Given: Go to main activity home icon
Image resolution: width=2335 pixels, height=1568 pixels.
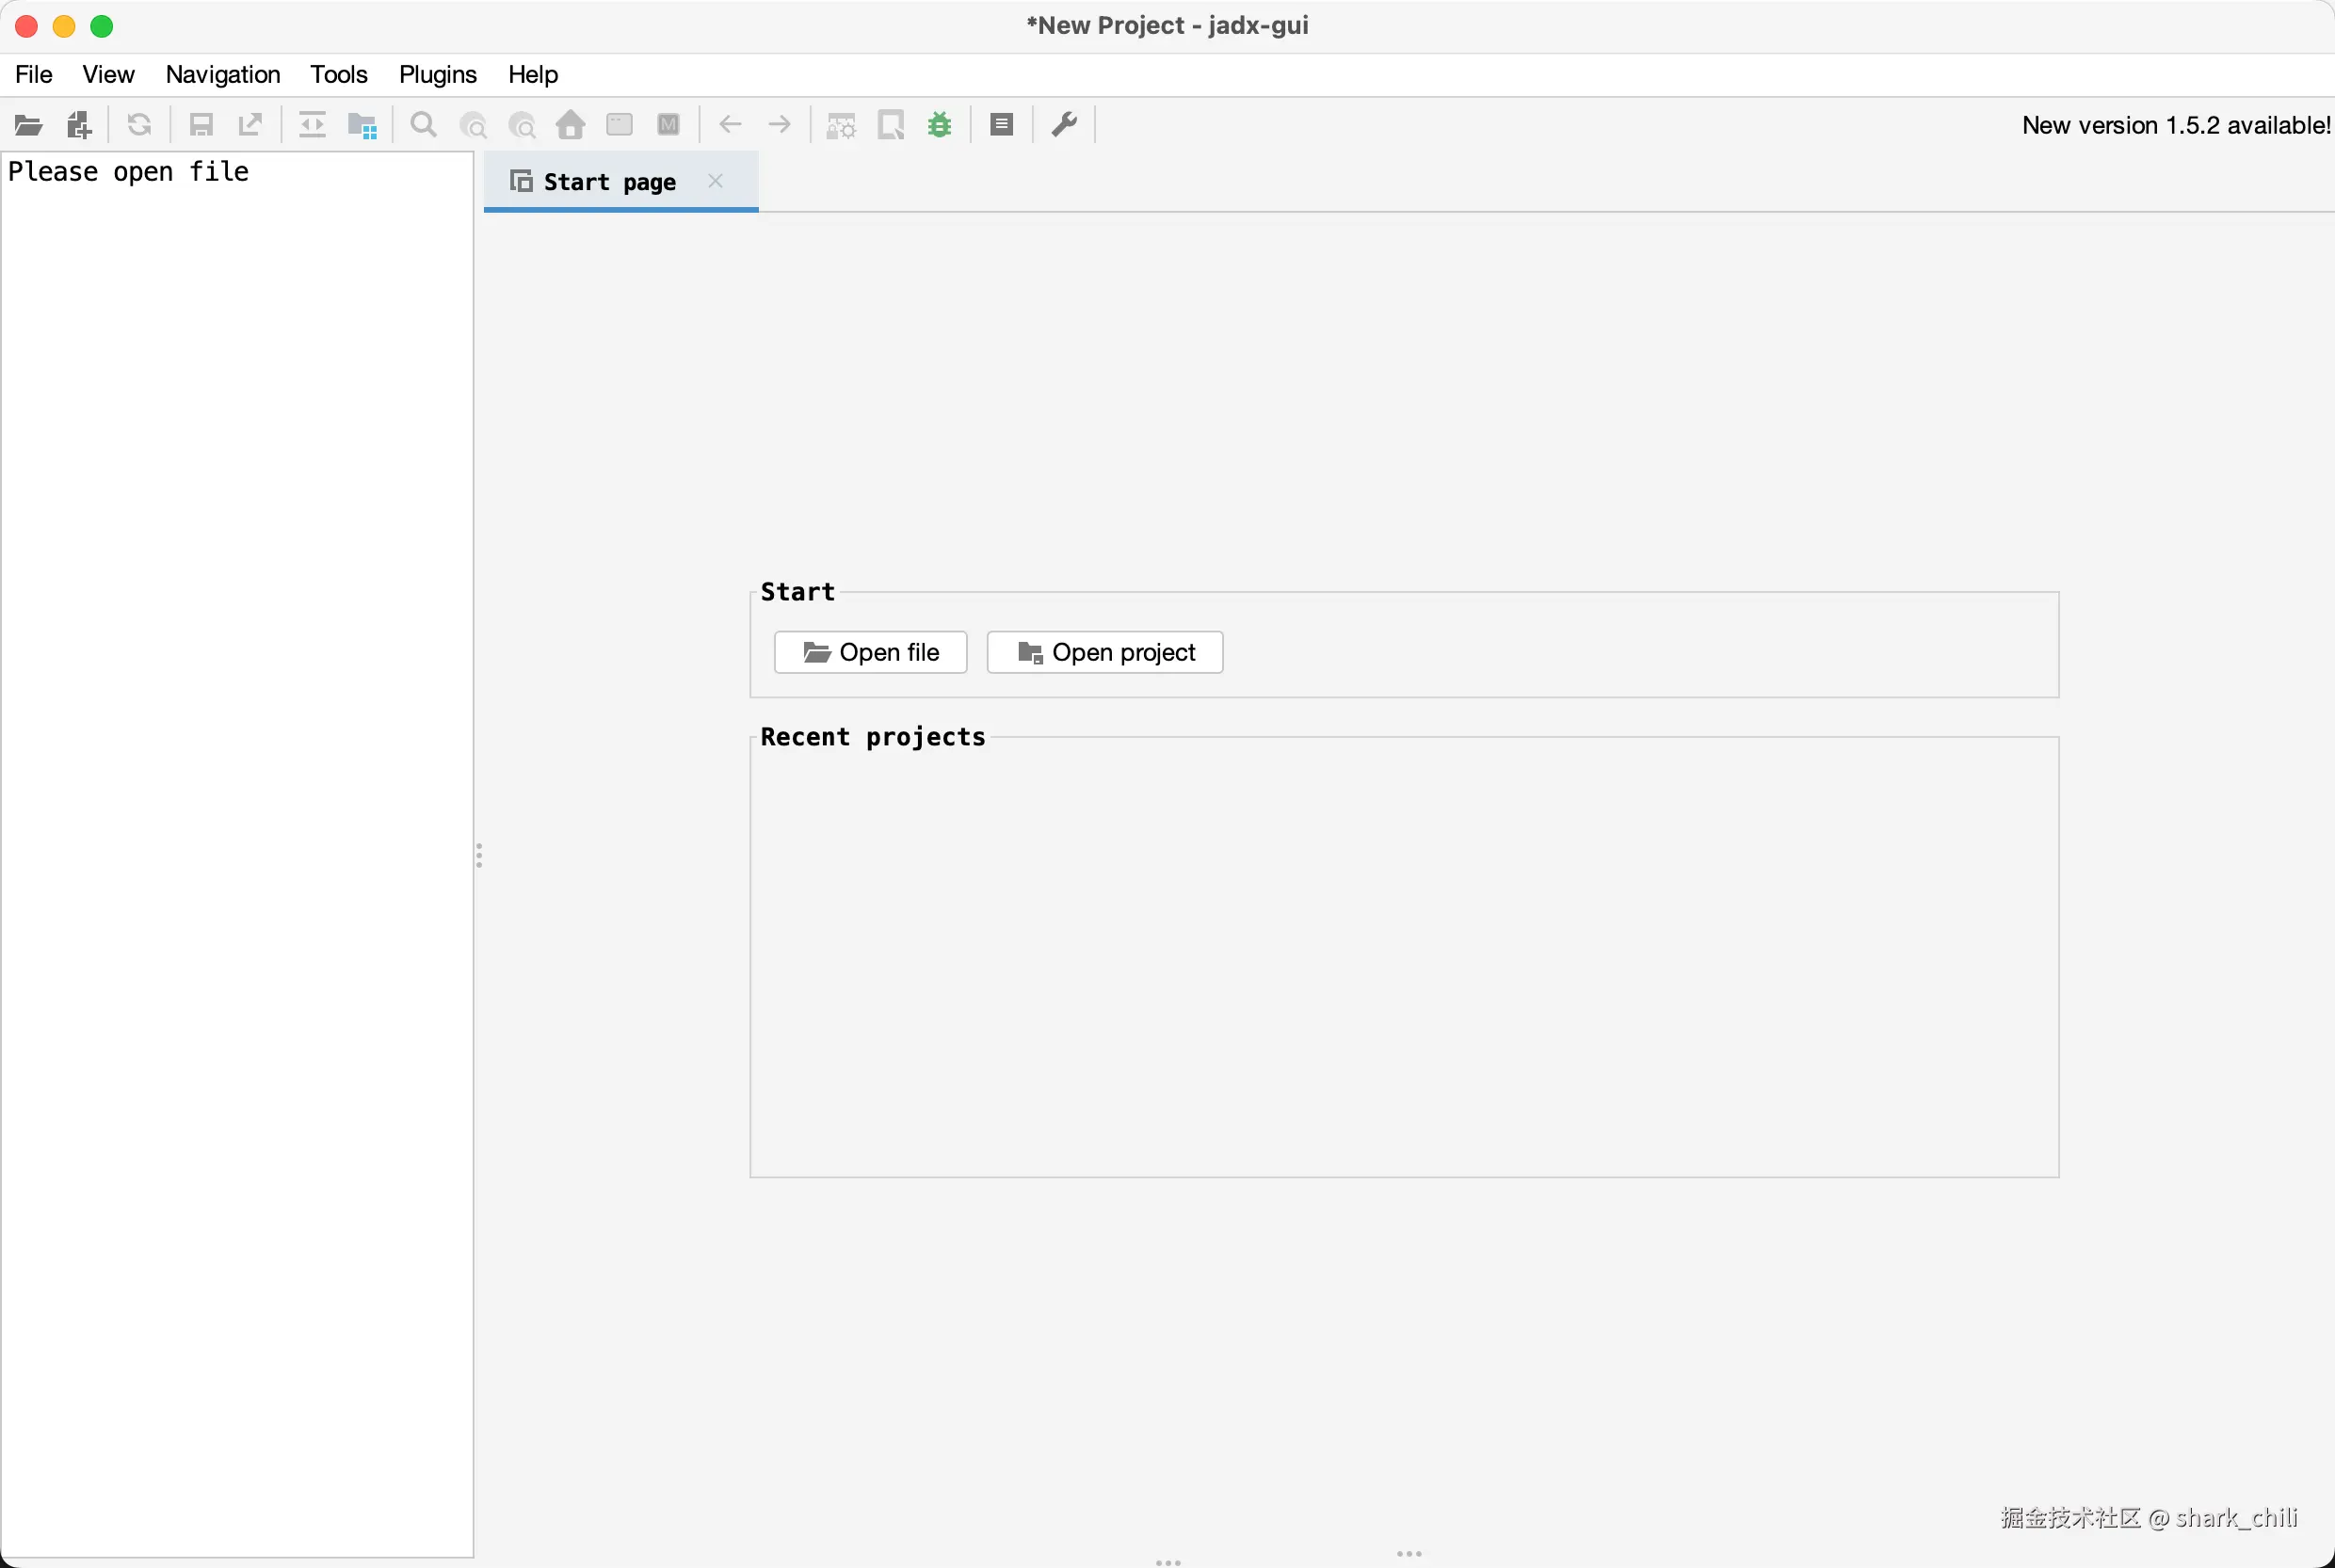Looking at the screenshot, I should click(571, 125).
